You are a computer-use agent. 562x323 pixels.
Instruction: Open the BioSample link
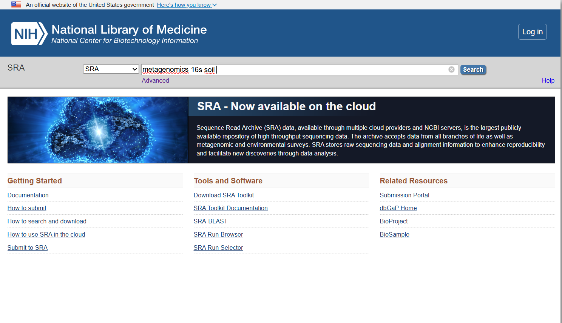tap(394, 234)
